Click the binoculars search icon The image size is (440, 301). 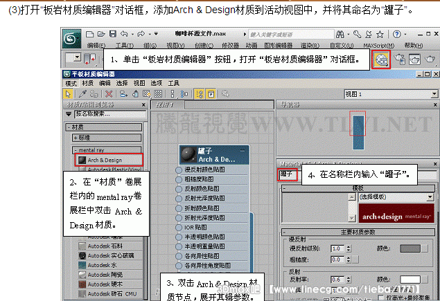point(340,35)
